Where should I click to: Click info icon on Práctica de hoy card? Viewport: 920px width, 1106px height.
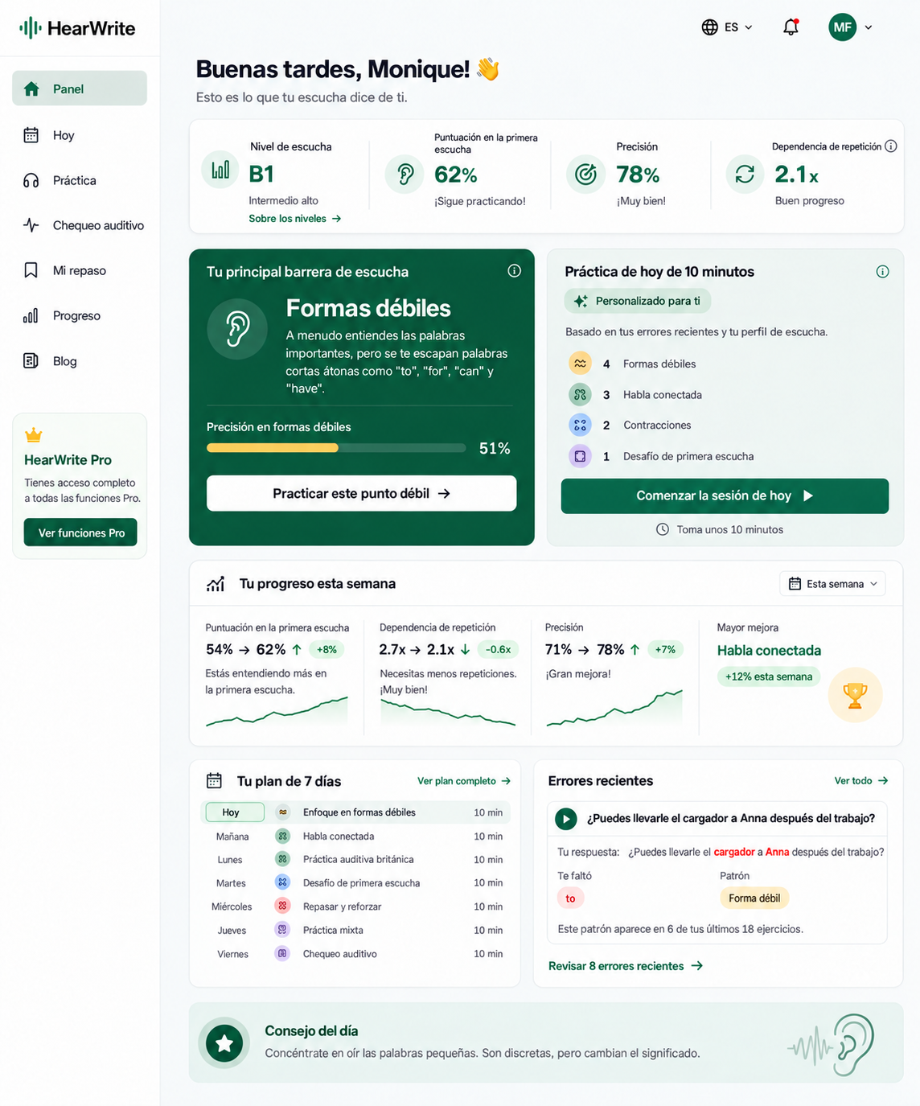pyautogui.click(x=882, y=272)
